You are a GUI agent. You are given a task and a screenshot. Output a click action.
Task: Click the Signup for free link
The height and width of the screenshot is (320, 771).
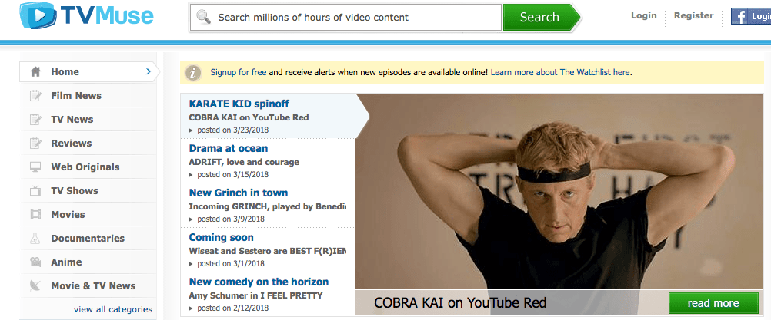[239, 72]
